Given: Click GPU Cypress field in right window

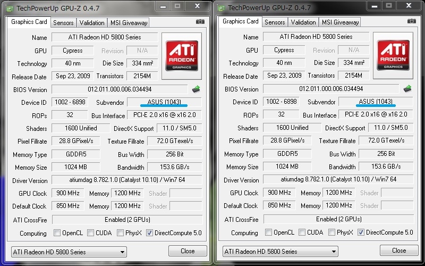Looking at the screenshot, I should point(284,50).
